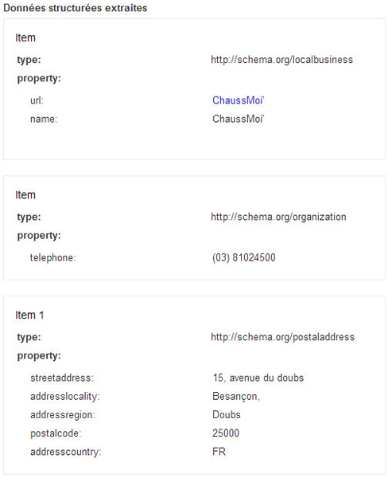The image size is (388, 478).
Task: Open the blue ChaussMoi' url link
Action: (238, 100)
